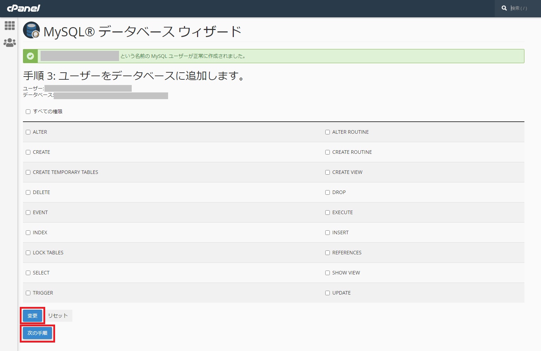Viewport: 541px width, 351px height.
Task: Tick the UPDATE privilege checkbox
Action: point(327,293)
